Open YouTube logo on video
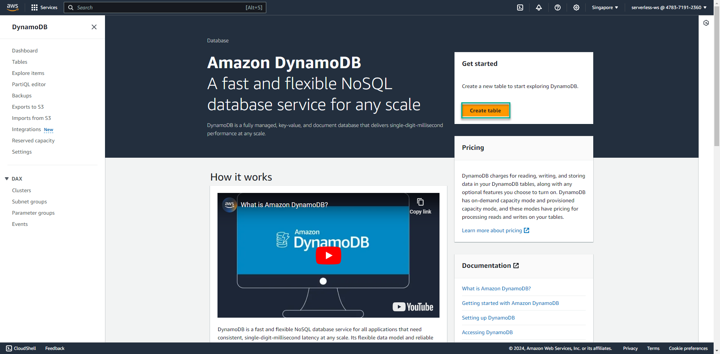The height and width of the screenshot is (354, 720). tap(413, 307)
